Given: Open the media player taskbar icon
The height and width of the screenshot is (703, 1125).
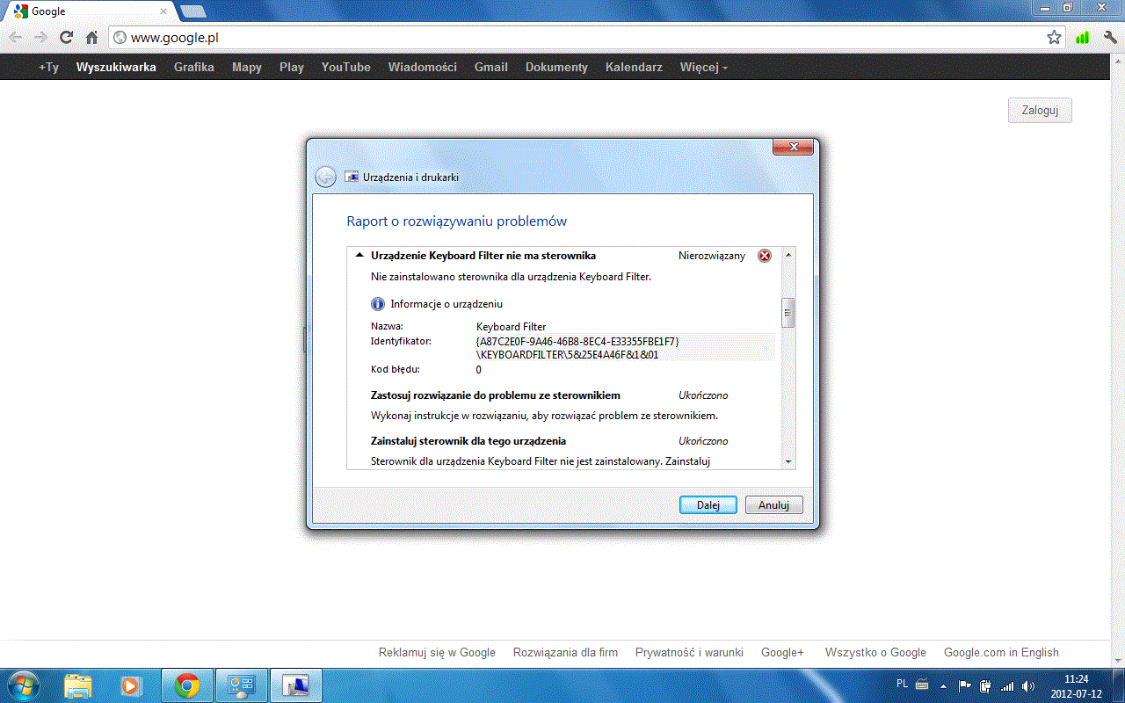Looking at the screenshot, I should tap(130, 685).
